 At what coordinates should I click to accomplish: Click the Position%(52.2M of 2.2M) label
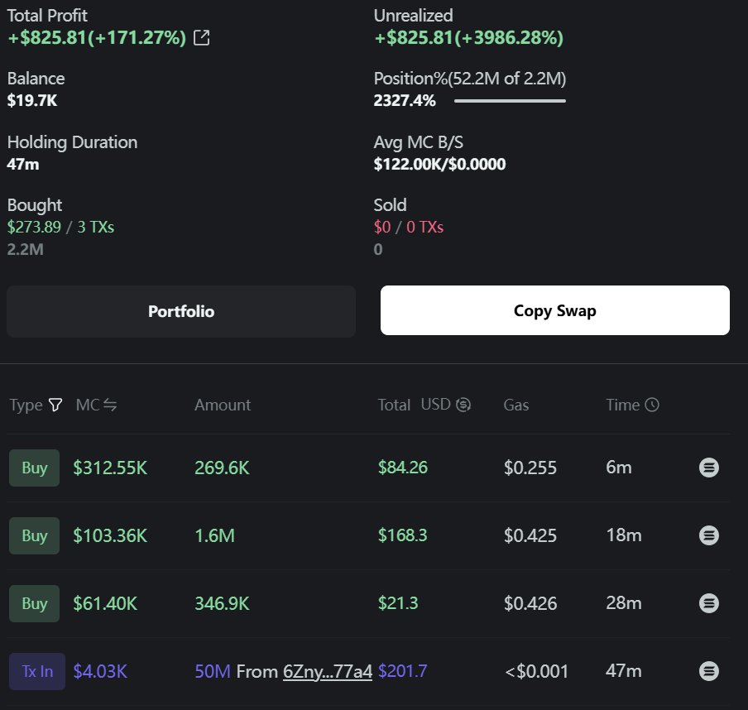tap(470, 79)
